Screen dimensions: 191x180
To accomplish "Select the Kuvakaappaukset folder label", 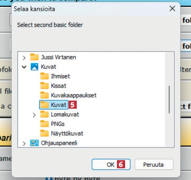I will 74,95.
